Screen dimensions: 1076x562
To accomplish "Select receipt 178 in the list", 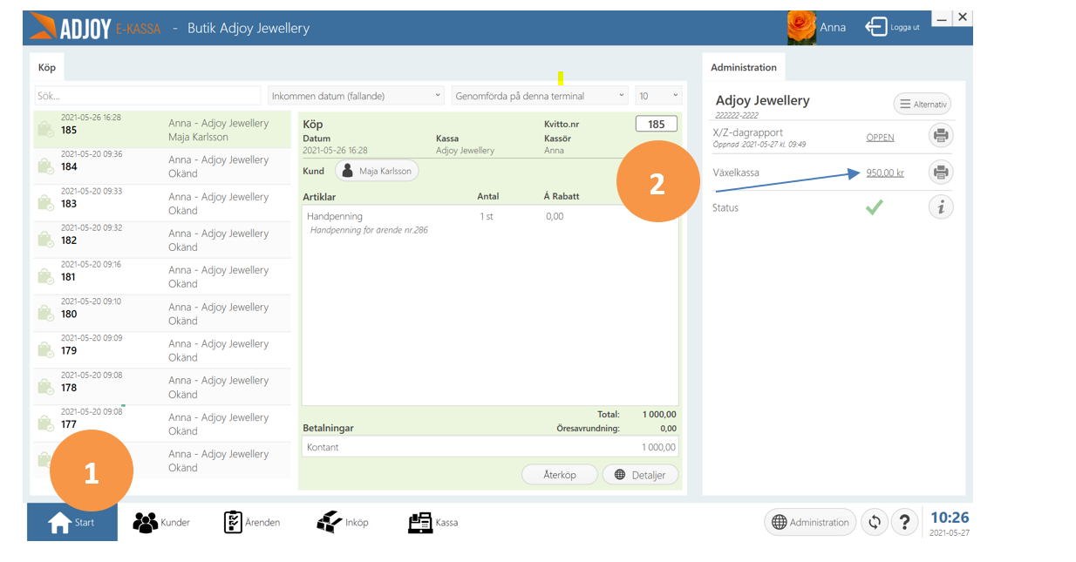I will click(x=162, y=387).
